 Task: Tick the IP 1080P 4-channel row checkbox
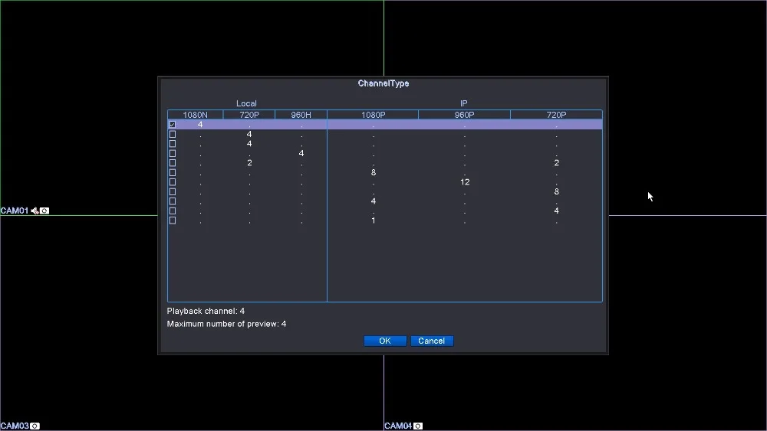click(x=172, y=201)
